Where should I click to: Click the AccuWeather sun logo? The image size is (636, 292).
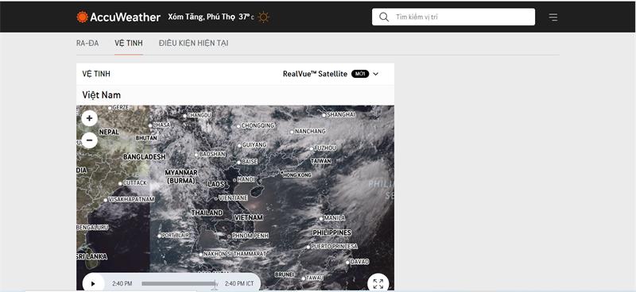[x=83, y=17]
